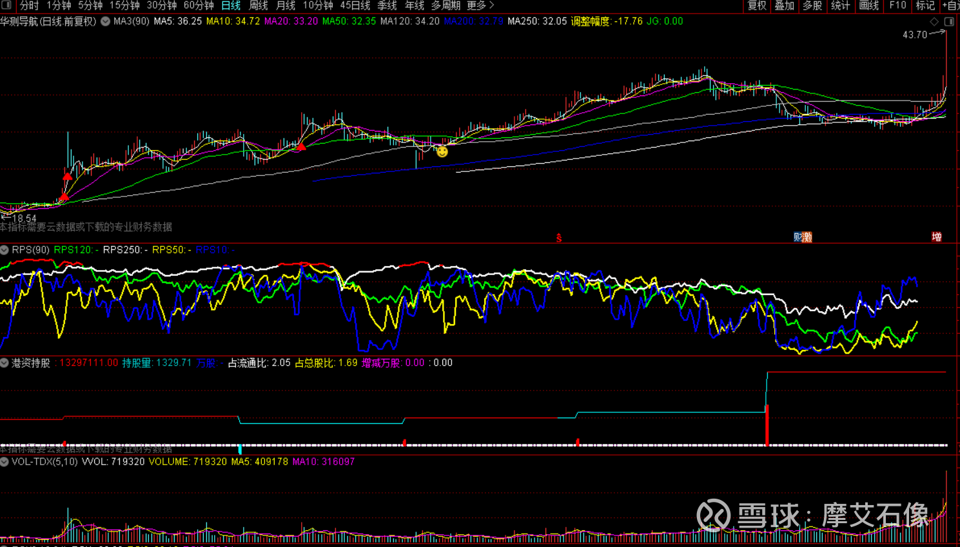Click the 18.54 low price label
Image resolution: width=960 pixels, height=547 pixels.
(24, 218)
